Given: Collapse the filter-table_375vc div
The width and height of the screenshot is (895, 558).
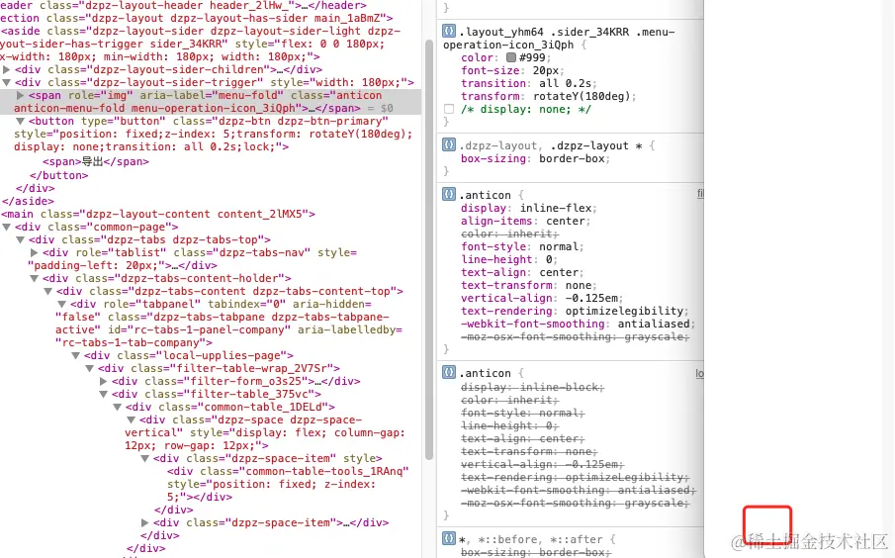Looking at the screenshot, I should [x=104, y=394].
